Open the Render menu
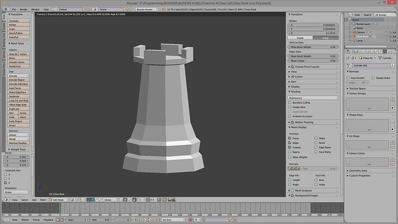The image size is (398, 224). point(23,9)
